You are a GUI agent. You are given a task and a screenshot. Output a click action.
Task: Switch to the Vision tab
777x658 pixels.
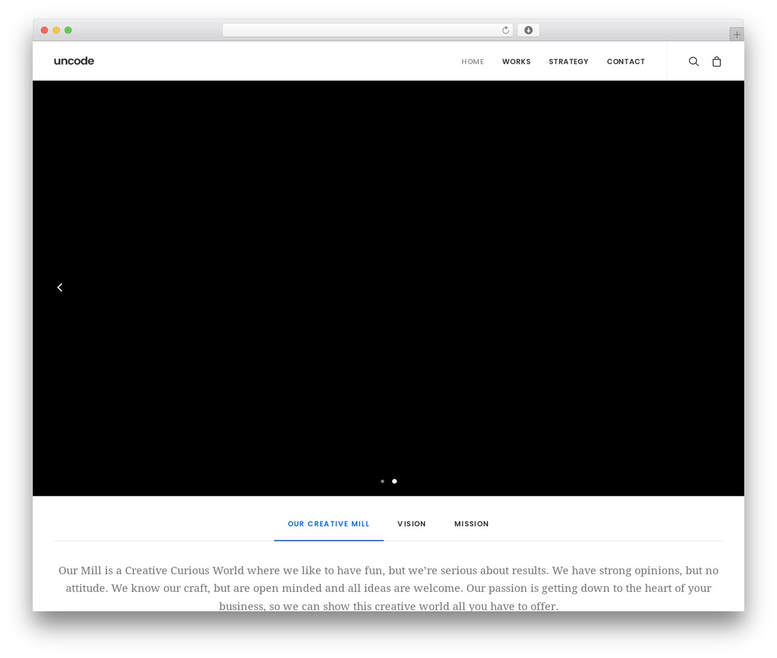[x=412, y=524]
